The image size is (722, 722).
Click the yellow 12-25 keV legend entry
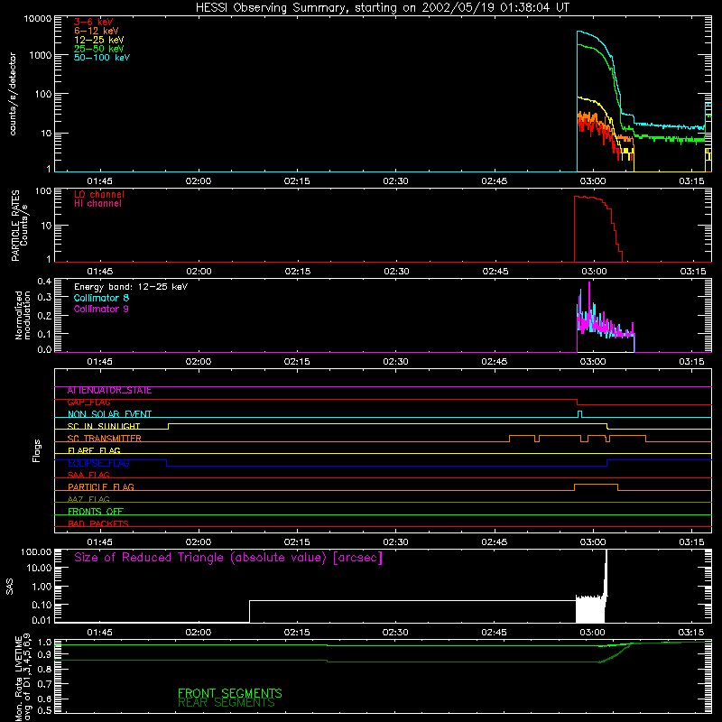coord(99,40)
